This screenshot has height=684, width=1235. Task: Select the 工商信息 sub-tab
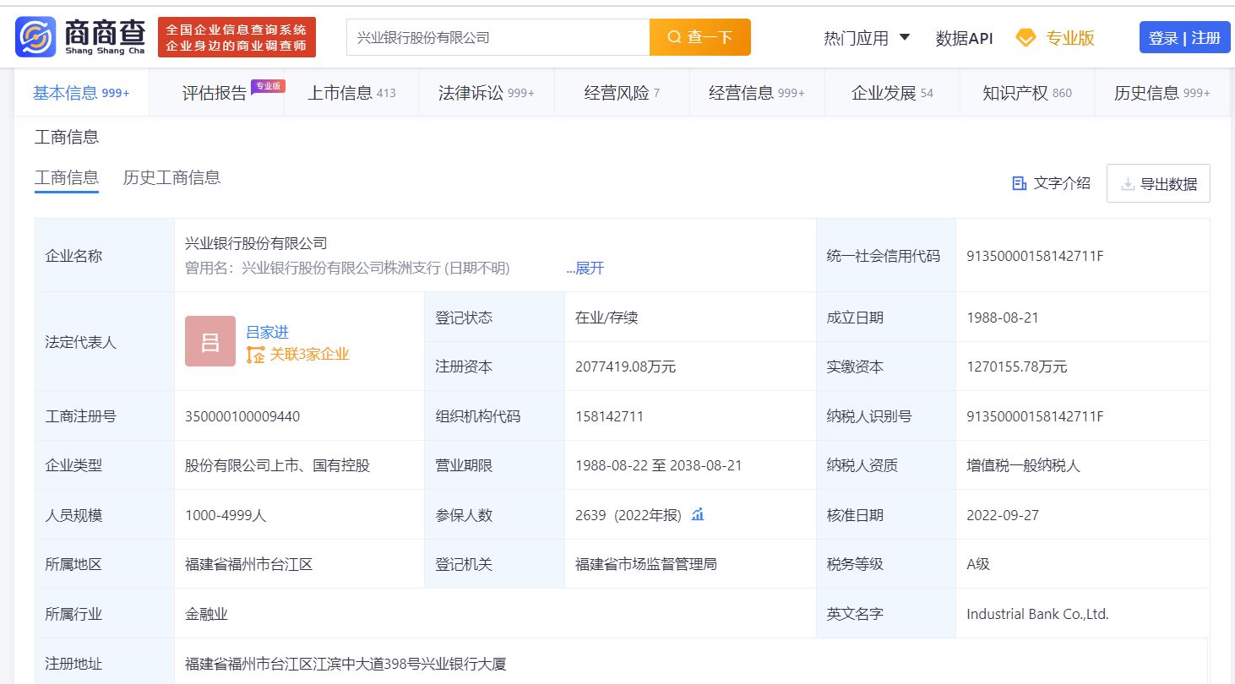67,178
